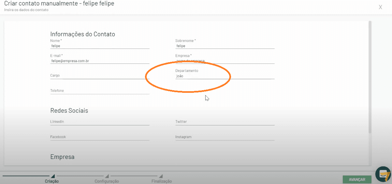Click the Sobrenome input field
The height and width of the screenshot is (184, 392).
click(x=225, y=46)
